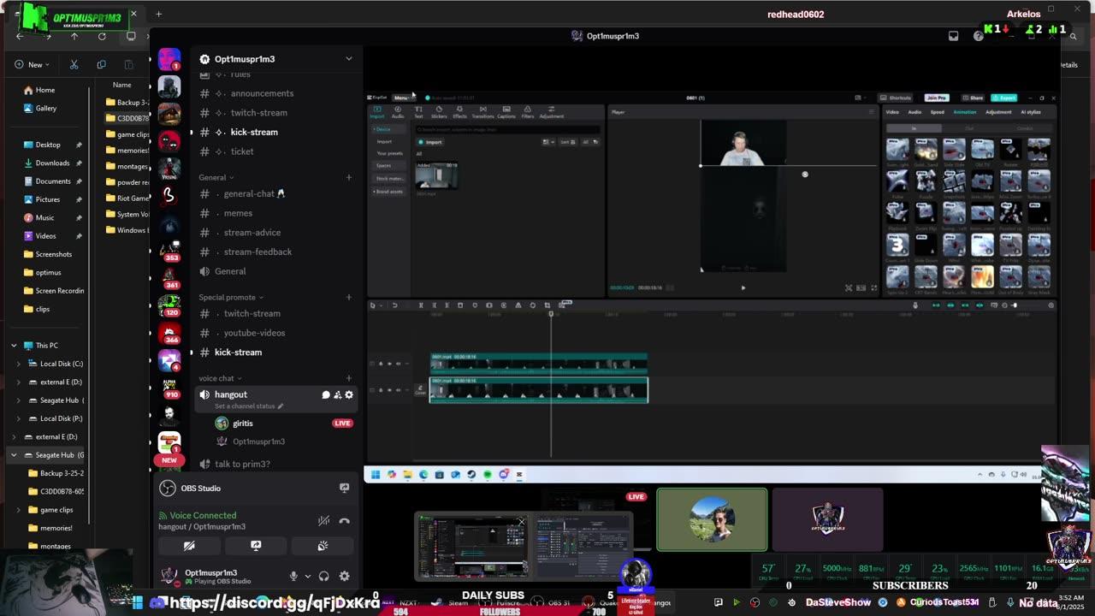
Task: Open the hangout voice channel text chat
Action: pyautogui.click(x=326, y=394)
